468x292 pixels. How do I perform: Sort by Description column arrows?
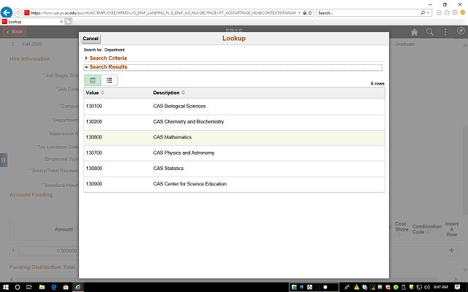point(183,93)
